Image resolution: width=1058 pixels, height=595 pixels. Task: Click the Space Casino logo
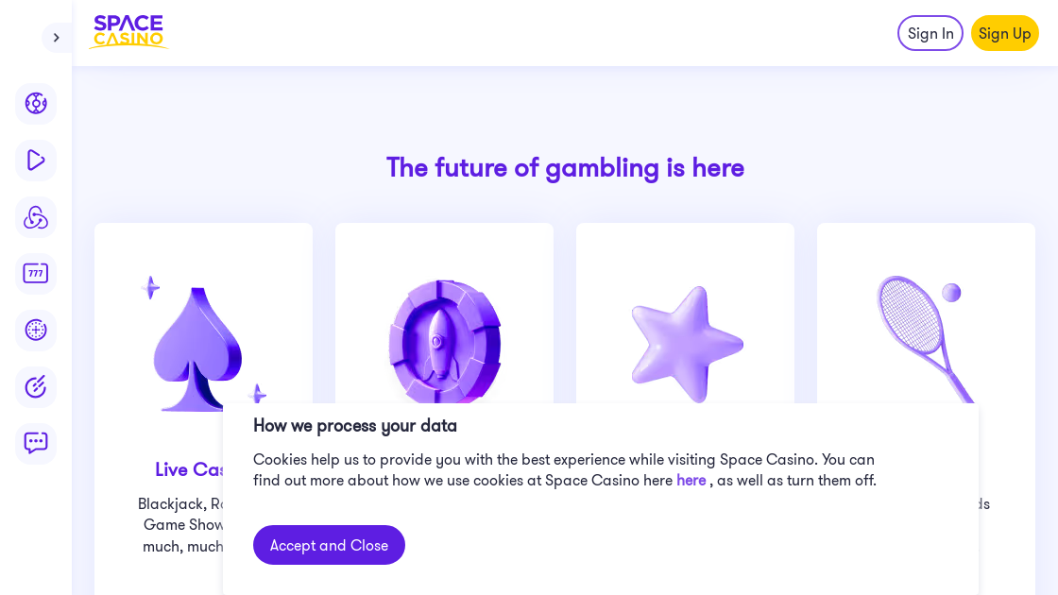tap(128, 32)
